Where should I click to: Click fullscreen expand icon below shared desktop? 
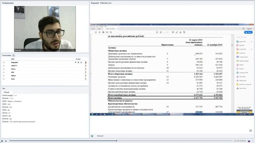[x=251, y=131]
